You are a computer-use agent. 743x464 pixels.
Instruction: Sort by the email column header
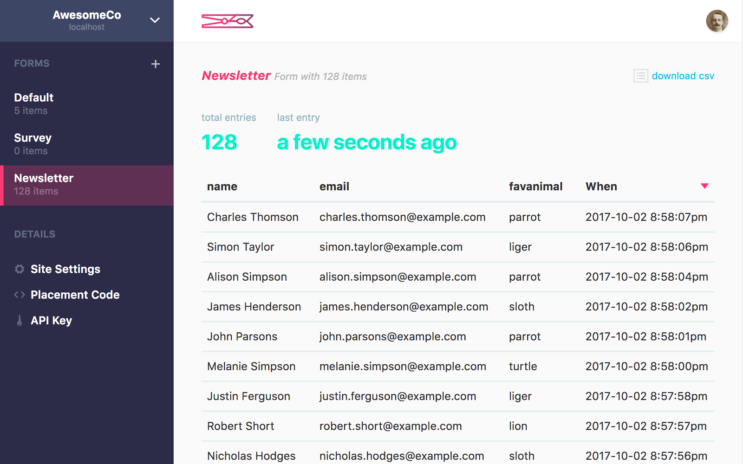point(334,187)
